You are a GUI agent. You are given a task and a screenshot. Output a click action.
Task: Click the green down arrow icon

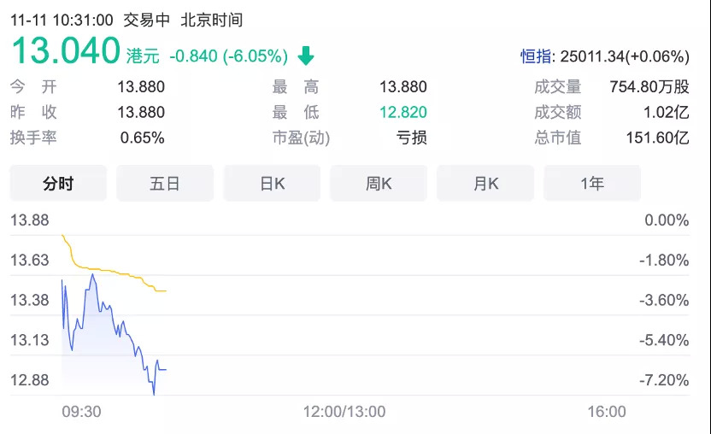click(x=306, y=56)
